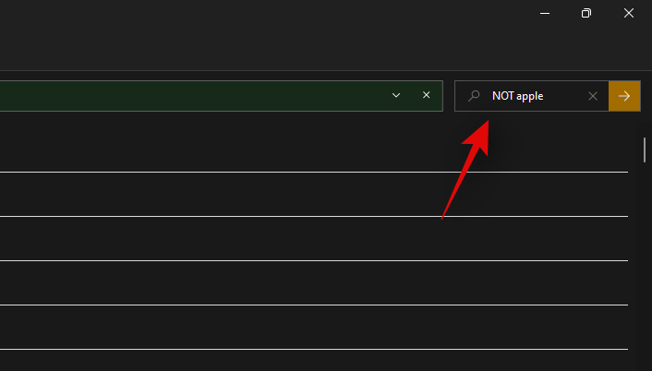Expand the address bar history dropdown
This screenshot has width=652, height=371.
point(396,95)
